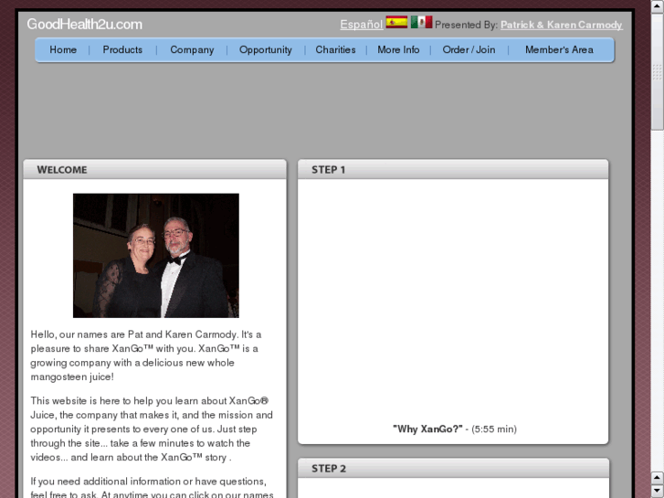Click the STEP 1 panel heading
Image resolution: width=664 pixels, height=498 pixels.
click(x=328, y=170)
